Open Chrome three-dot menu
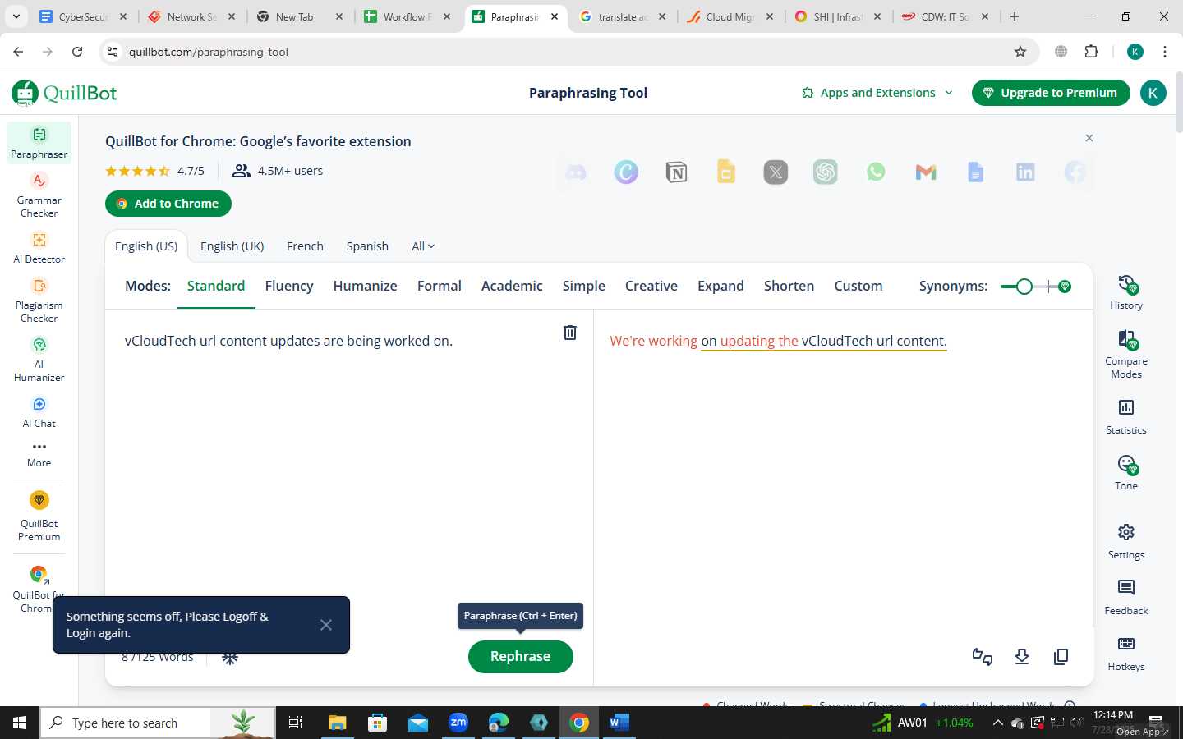Viewport: 1183px width, 739px height. (1165, 52)
